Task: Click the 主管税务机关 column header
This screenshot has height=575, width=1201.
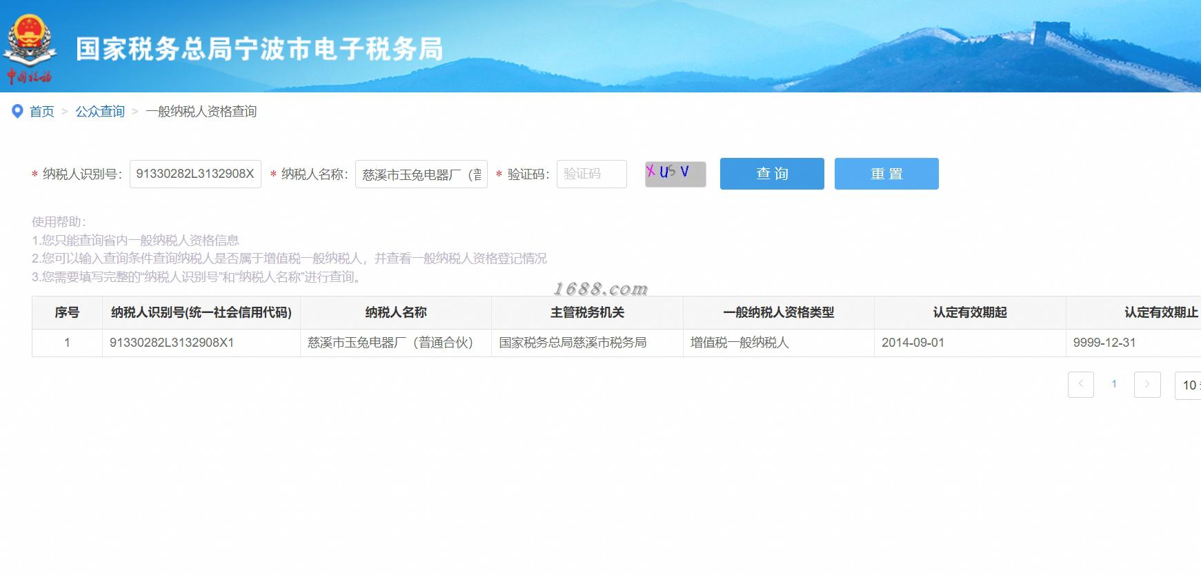Action: point(587,312)
